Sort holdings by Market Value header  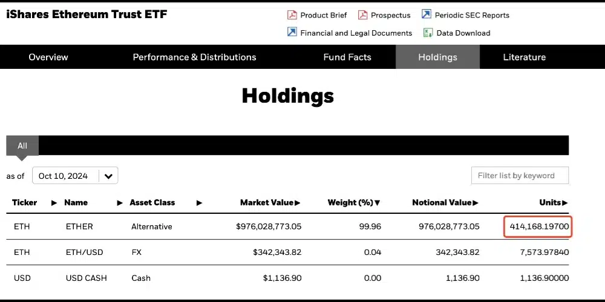click(270, 203)
